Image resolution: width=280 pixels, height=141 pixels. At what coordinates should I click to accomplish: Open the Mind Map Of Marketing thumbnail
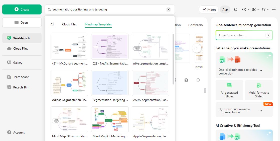tap(110, 119)
